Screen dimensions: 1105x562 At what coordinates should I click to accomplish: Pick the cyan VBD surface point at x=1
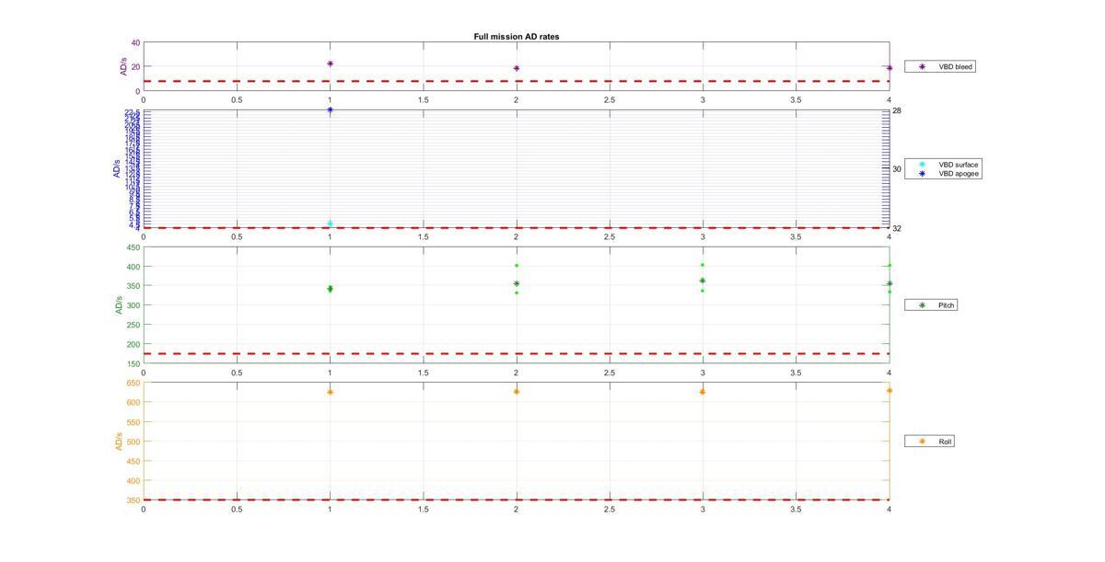click(330, 224)
